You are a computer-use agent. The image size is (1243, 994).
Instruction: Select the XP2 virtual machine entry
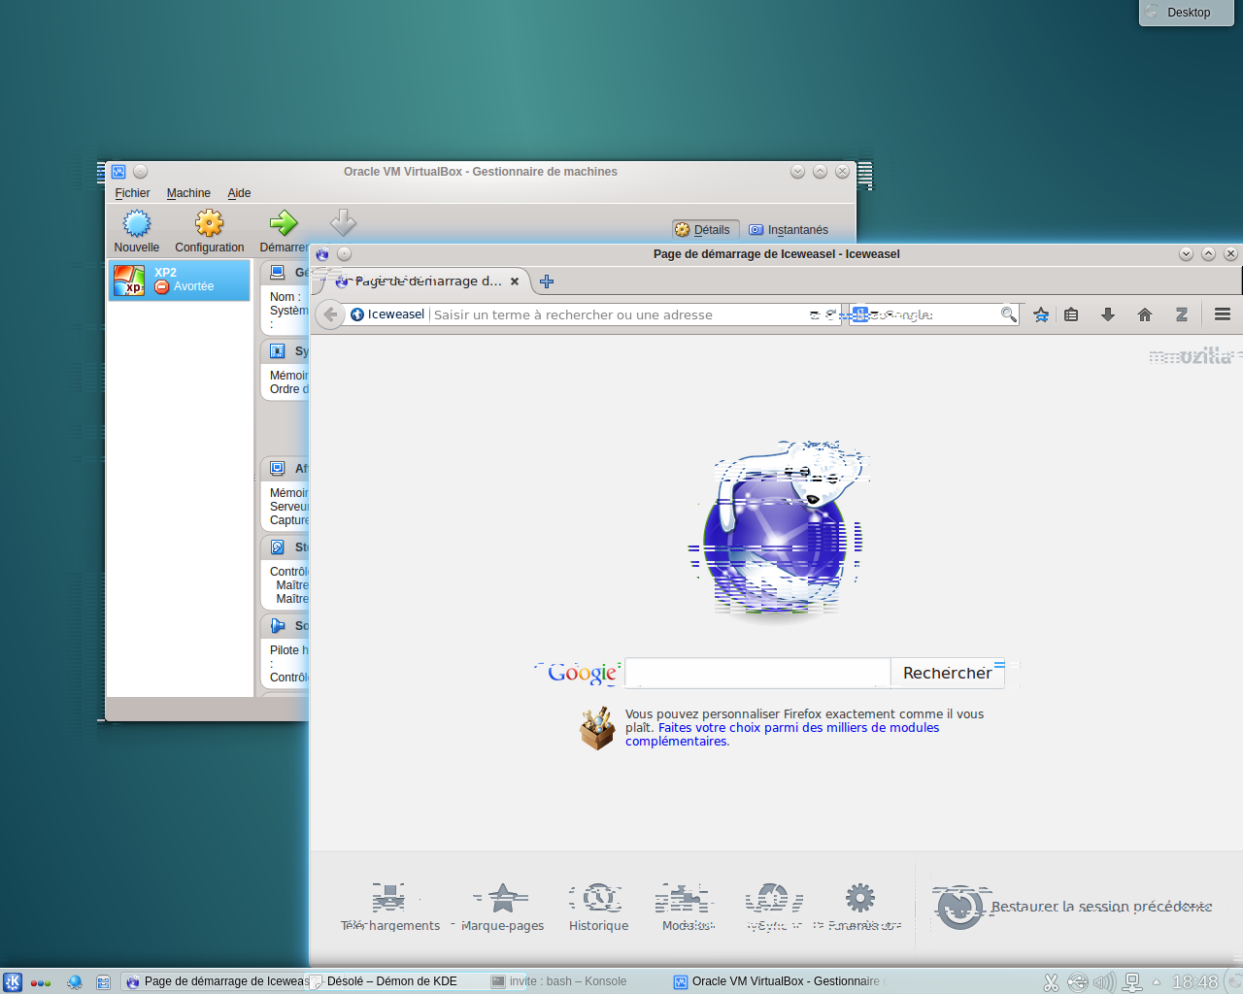click(x=180, y=280)
